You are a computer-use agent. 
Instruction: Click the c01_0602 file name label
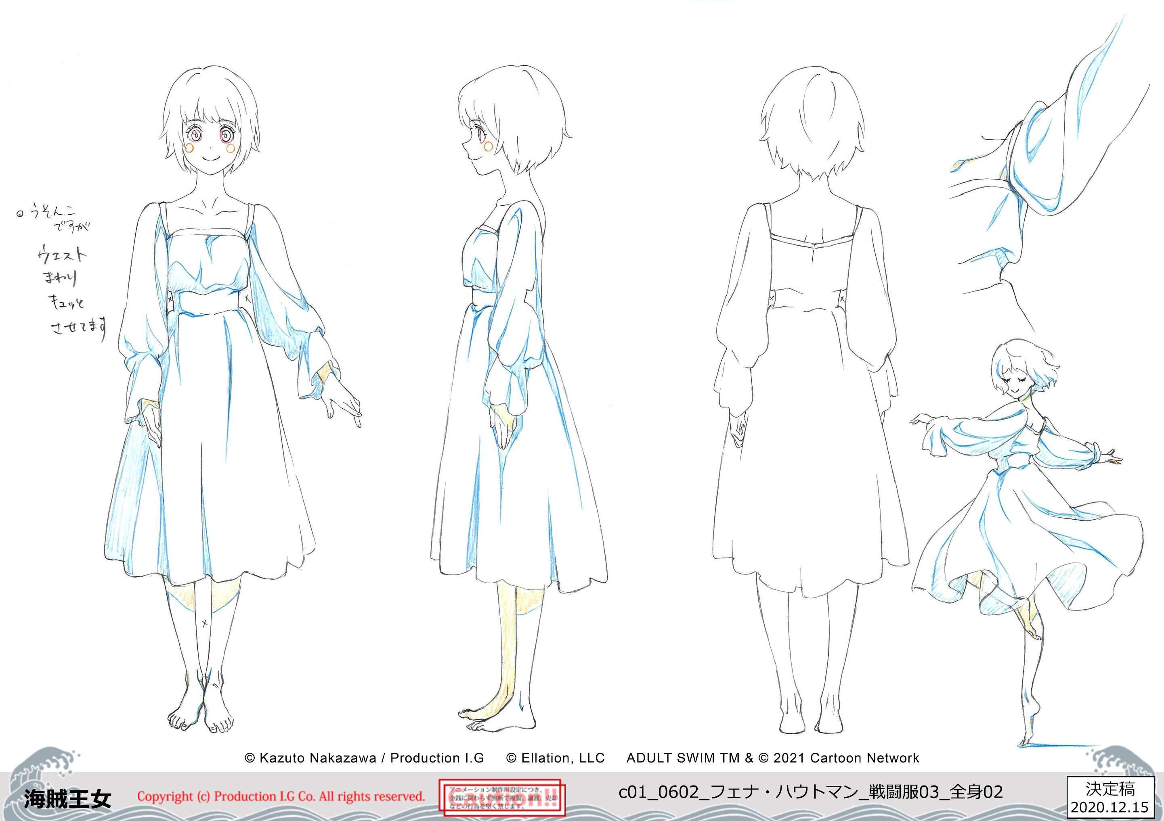coord(810,792)
